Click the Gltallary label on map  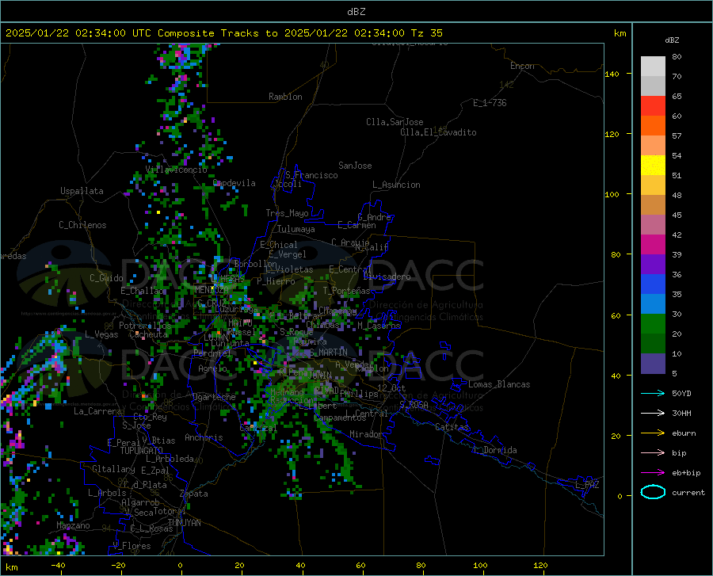click(113, 469)
